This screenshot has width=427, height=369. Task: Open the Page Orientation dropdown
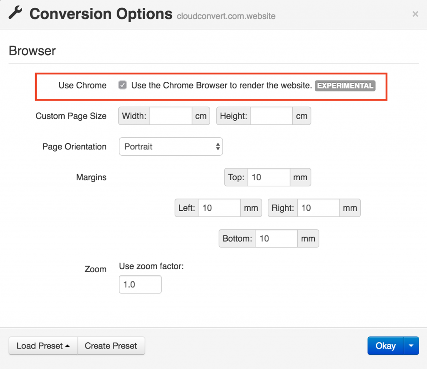tap(171, 147)
